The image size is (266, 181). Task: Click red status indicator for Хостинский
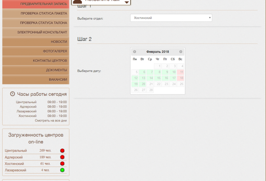pos(62,163)
